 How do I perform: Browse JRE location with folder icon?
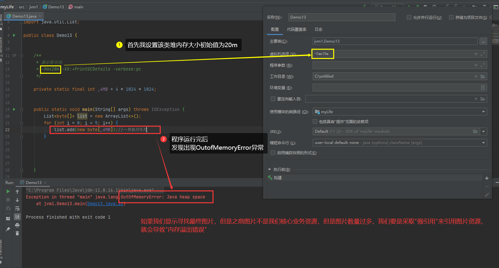click(x=475, y=131)
